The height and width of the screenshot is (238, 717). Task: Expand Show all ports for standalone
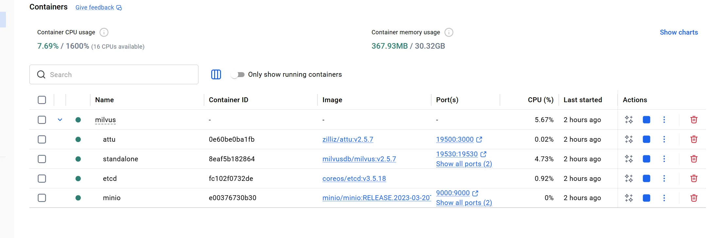click(464, 164)
